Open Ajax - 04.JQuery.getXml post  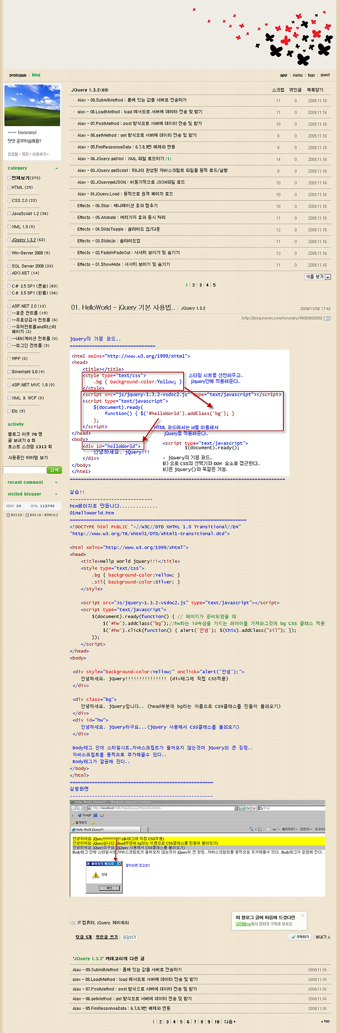(x=121, y=159)
